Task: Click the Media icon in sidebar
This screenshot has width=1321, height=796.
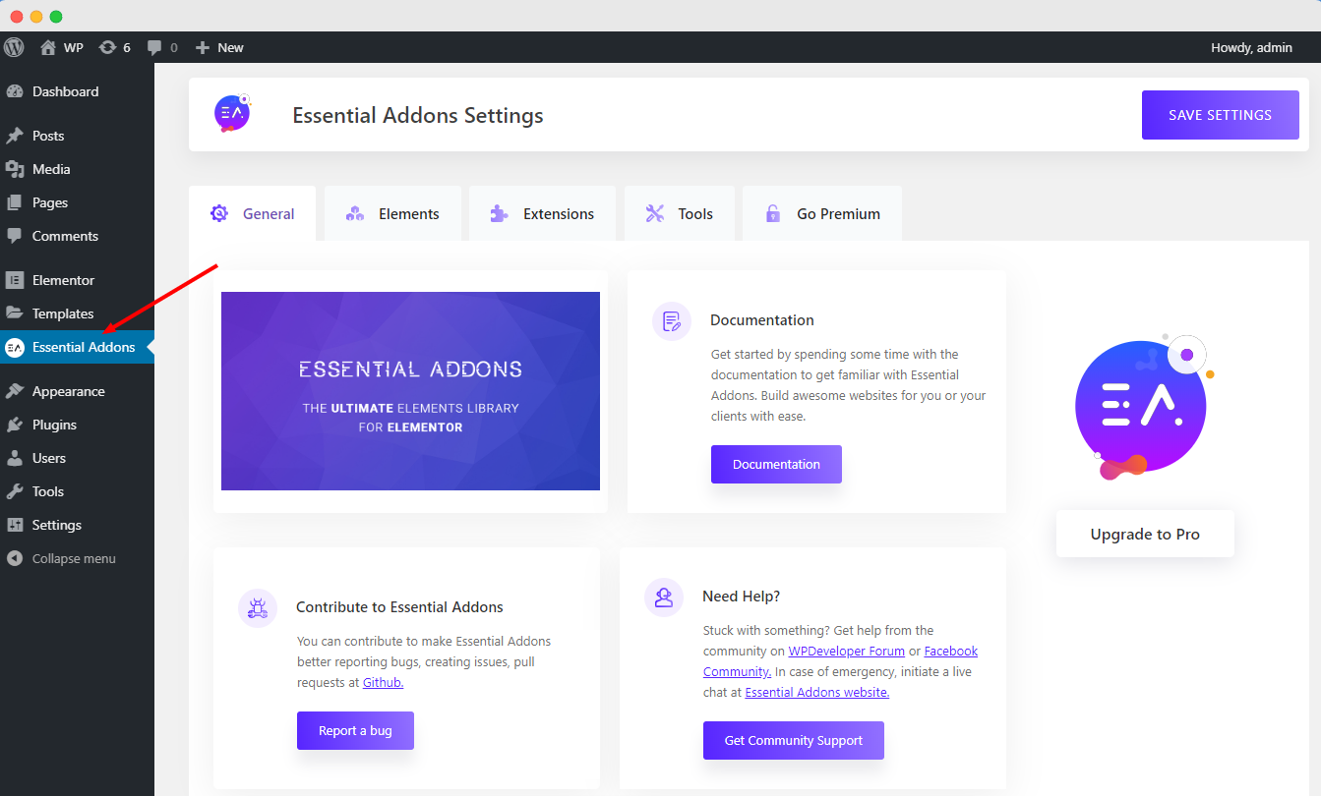Action: pos(15,169)
